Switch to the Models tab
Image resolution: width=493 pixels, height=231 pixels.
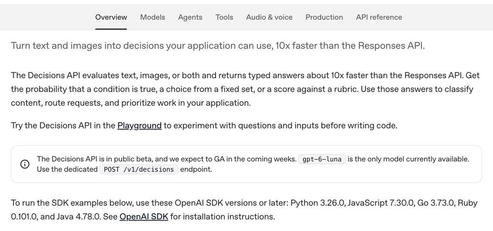point(152,17)
